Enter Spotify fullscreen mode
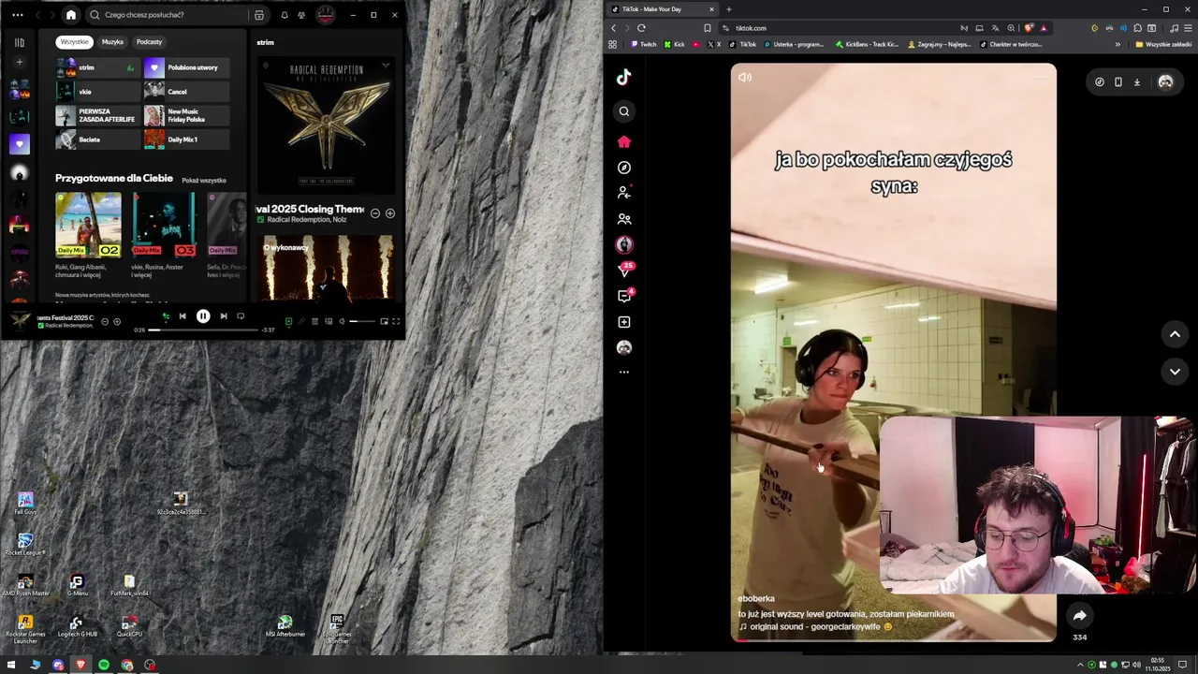This screenshot has width=1198, height=674. coord(396,321)
